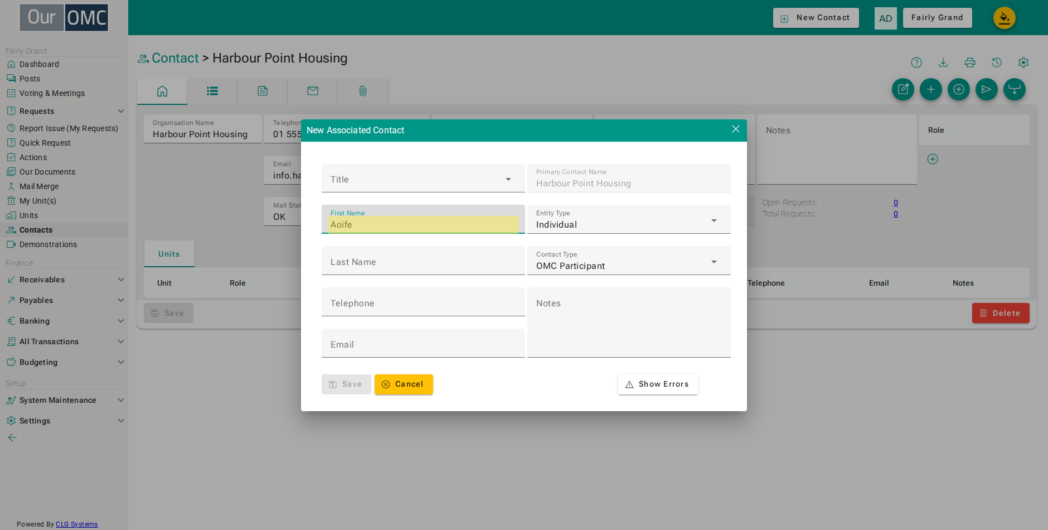
Task: Open the Title dropdown
Action: (x=423, y=179)
